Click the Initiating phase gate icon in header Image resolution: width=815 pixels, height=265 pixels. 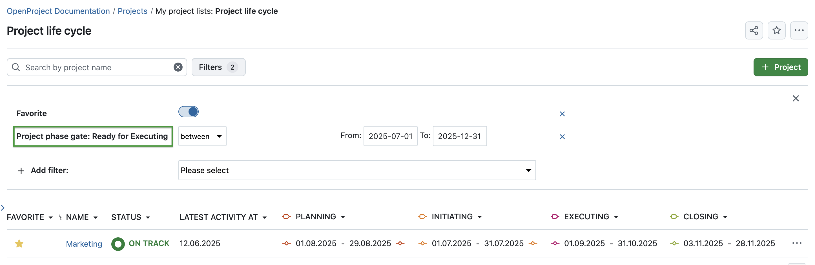[x=422, y=217]
